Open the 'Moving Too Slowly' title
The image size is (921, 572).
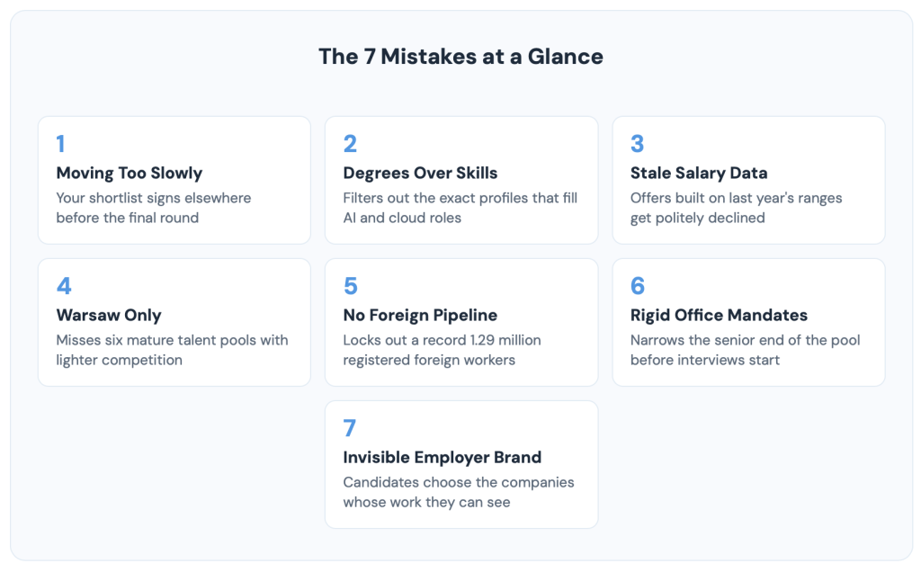[x=130, y=174]
